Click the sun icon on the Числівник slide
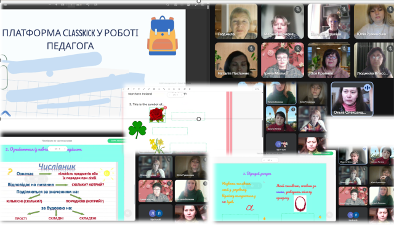Screen dimensions: 394x225 (x=107, y=173)
